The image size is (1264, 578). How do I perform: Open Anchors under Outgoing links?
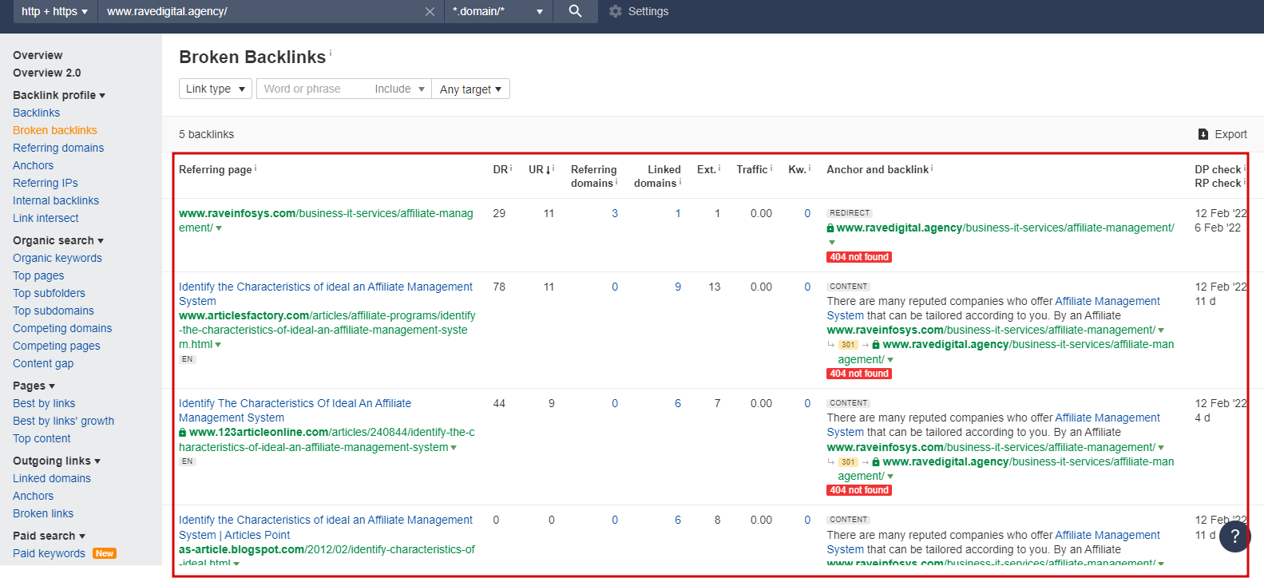(x=34, y=496)
